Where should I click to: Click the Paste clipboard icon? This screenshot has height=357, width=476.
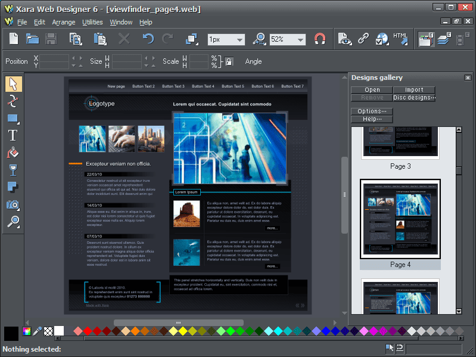pos(100,39)
